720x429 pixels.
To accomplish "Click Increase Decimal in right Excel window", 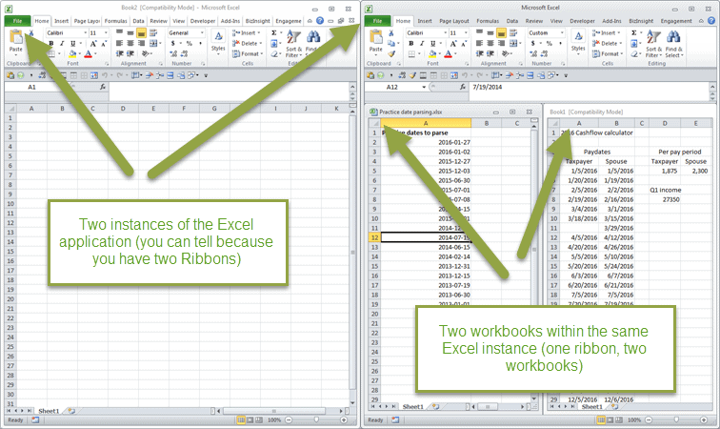I will (x=533, y=53).
